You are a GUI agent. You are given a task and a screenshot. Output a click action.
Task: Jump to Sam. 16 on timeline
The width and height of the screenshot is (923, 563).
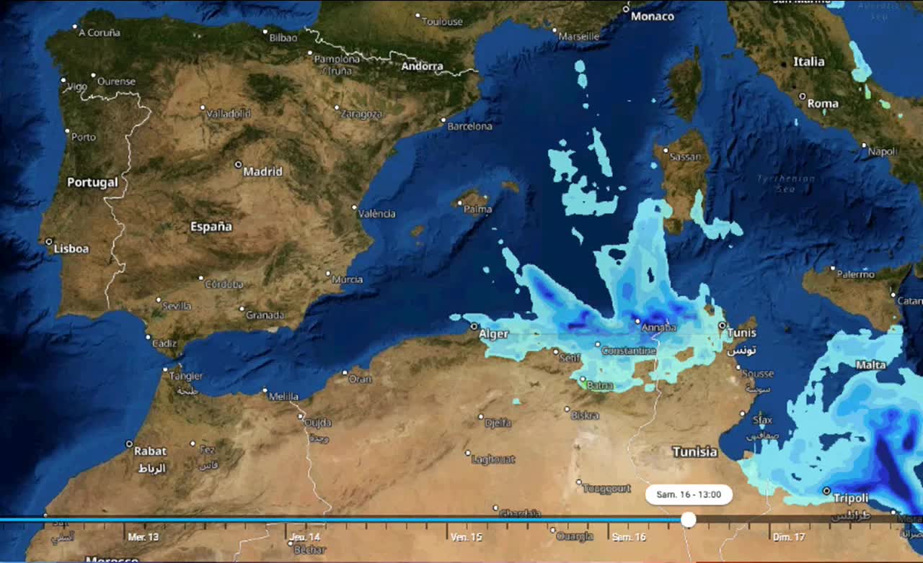click(629, 537)
